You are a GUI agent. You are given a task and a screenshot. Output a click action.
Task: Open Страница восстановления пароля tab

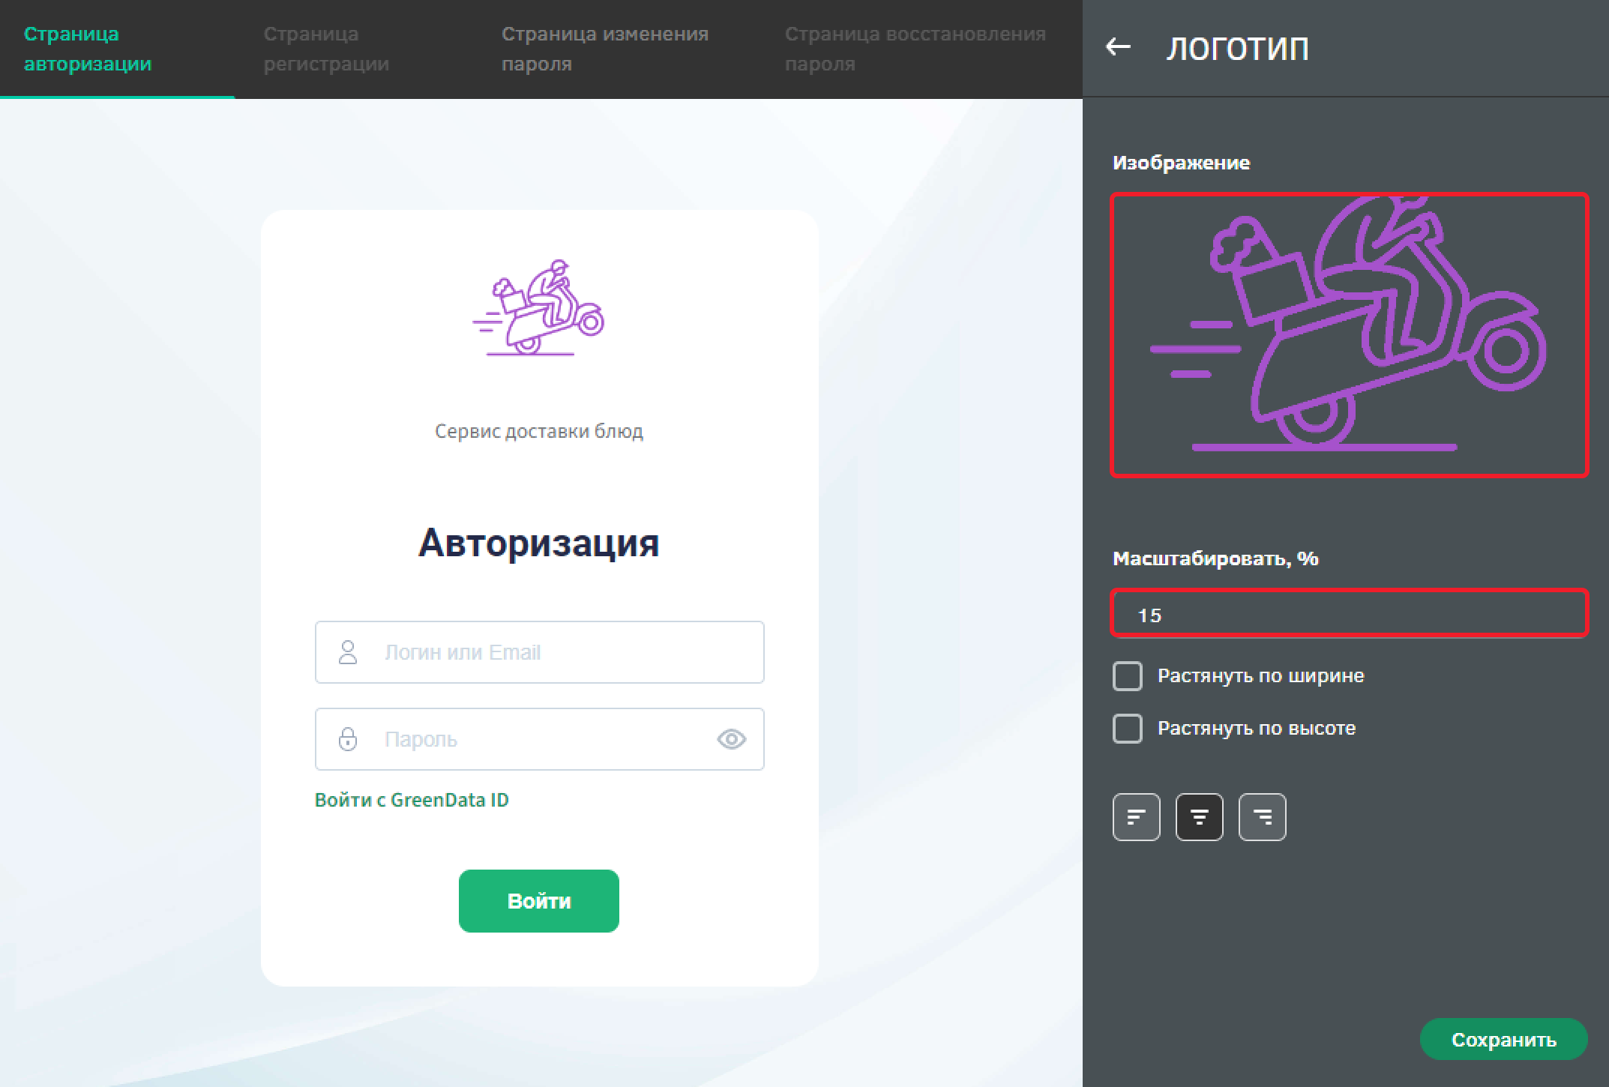coord(915,49)
